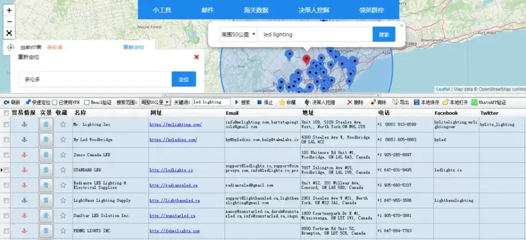
Task: Click blue 搜索 button in map popup
Action: [x=384, y=34]
